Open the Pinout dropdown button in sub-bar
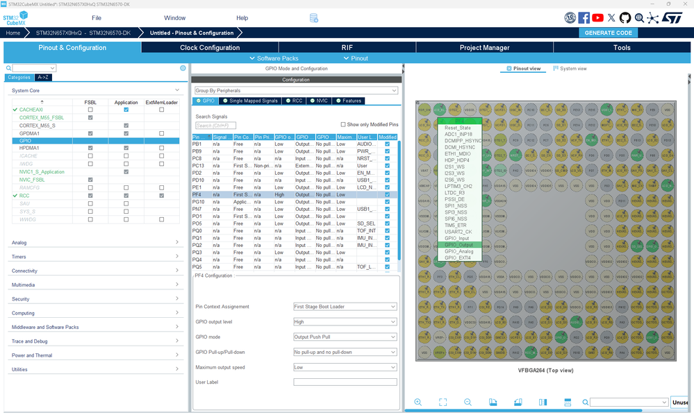The height and width of the screenshot is (415, 694). pos(356,58)
